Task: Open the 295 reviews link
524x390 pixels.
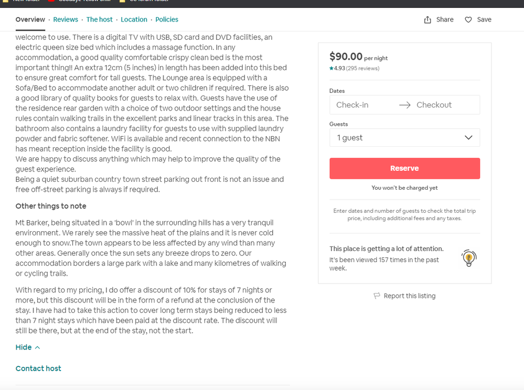Action: (363, 69)
